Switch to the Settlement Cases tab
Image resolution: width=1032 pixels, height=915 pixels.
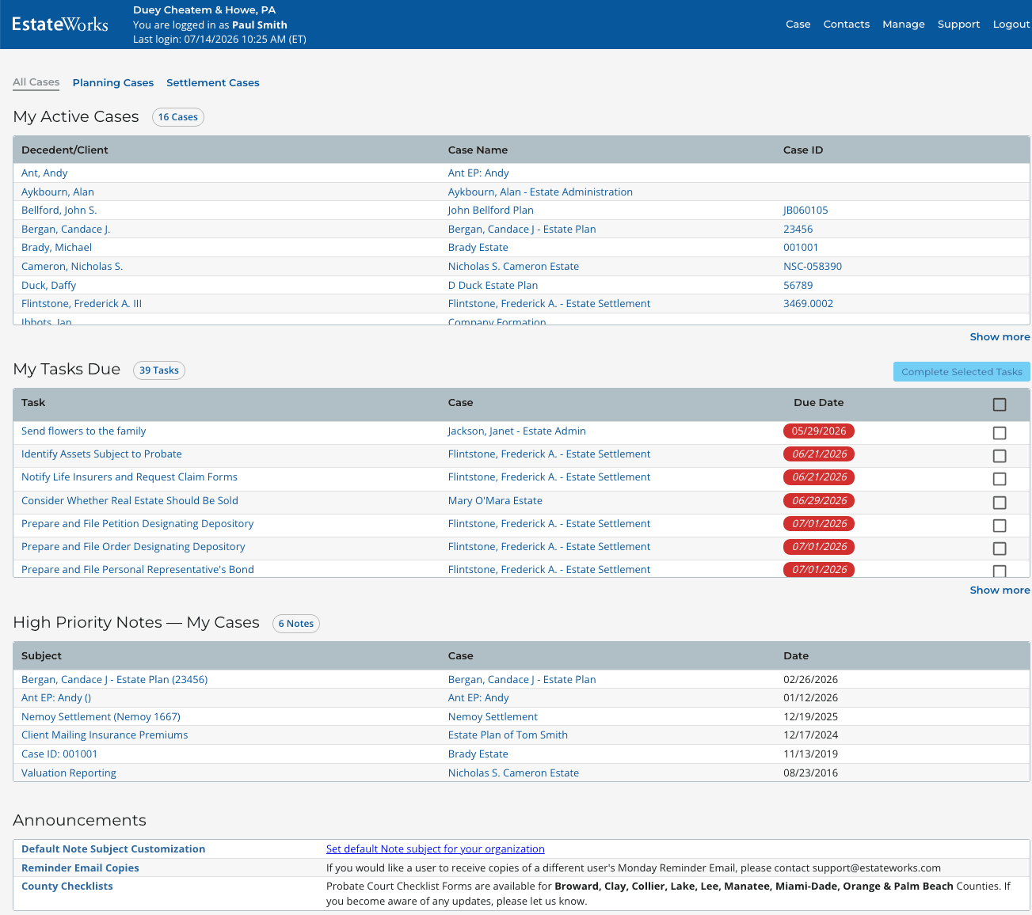[213, 82]
